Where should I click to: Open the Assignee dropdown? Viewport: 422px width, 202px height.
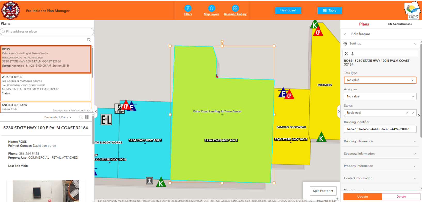pos(380,96)
